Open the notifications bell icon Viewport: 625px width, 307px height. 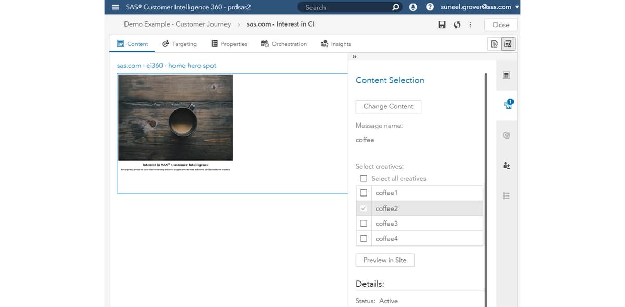tap(414, 7)
